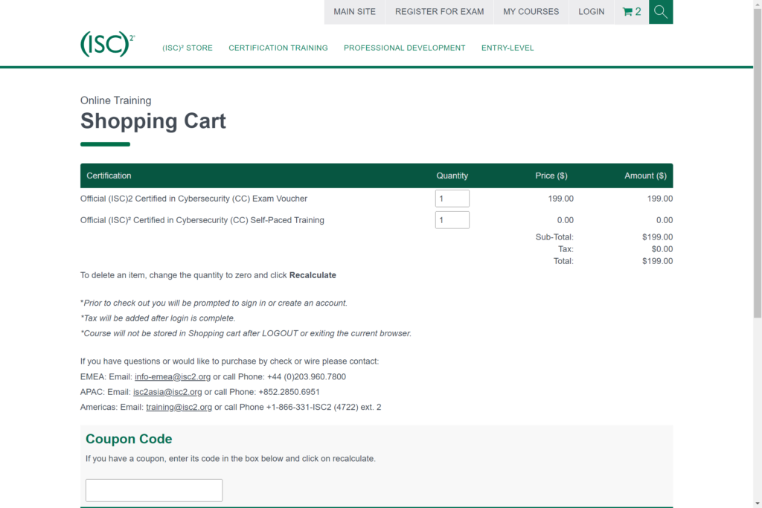
Task: Click the Quantity column header
Action: tap(452, 176)
